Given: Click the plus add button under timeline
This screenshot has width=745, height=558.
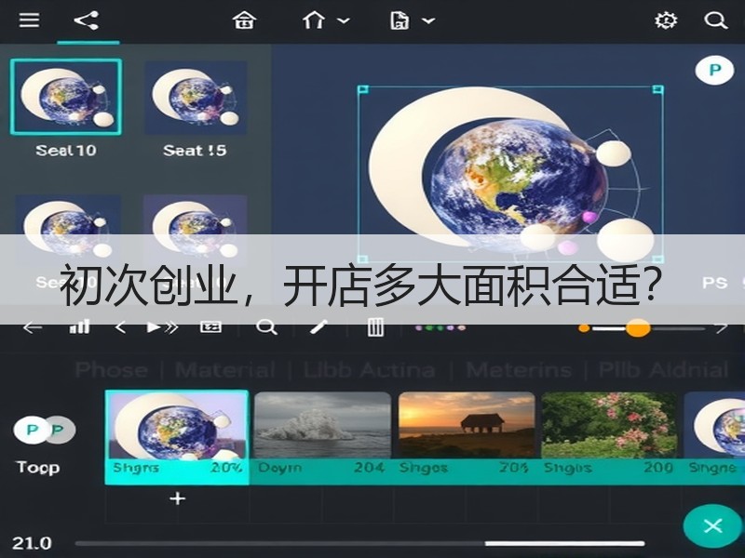Looking at the screenshot, I should (x=178, y=498).
